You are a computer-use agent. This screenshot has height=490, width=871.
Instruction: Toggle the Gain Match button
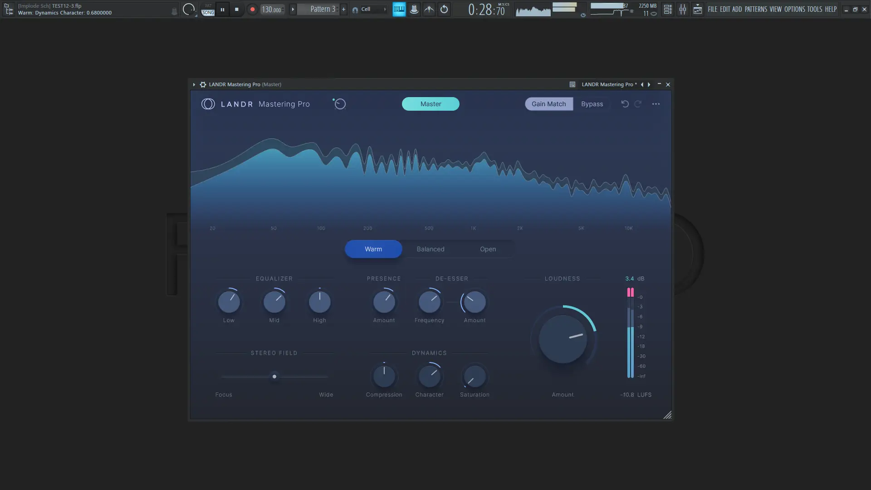(548, 104)
